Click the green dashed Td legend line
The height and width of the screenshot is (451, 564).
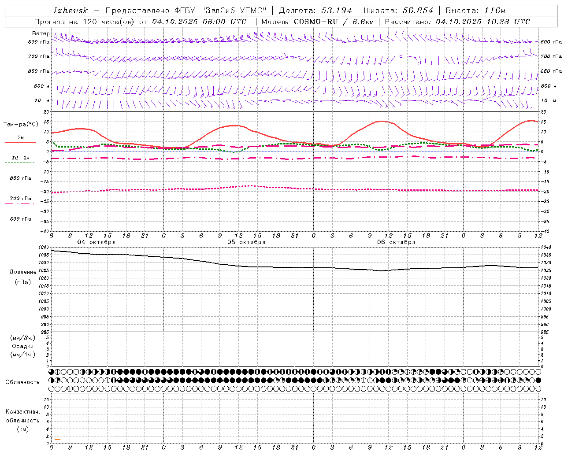(x=19, y=163)
